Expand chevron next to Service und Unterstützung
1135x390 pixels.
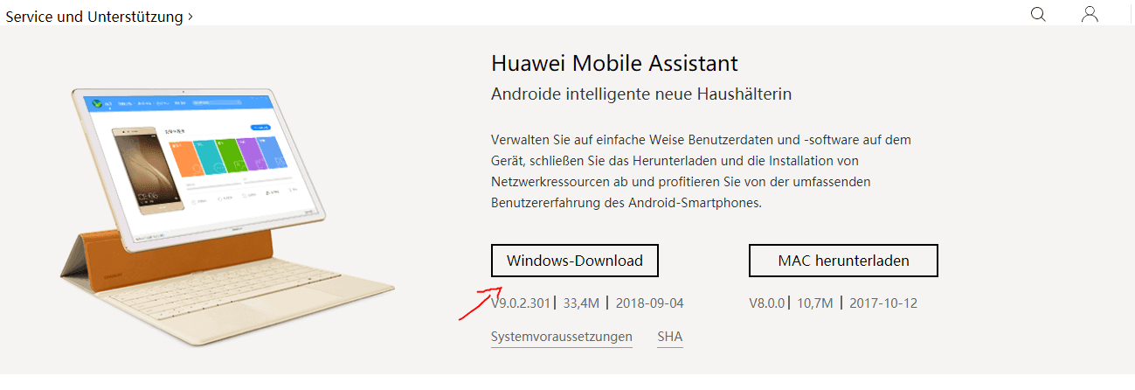point(190,17)
